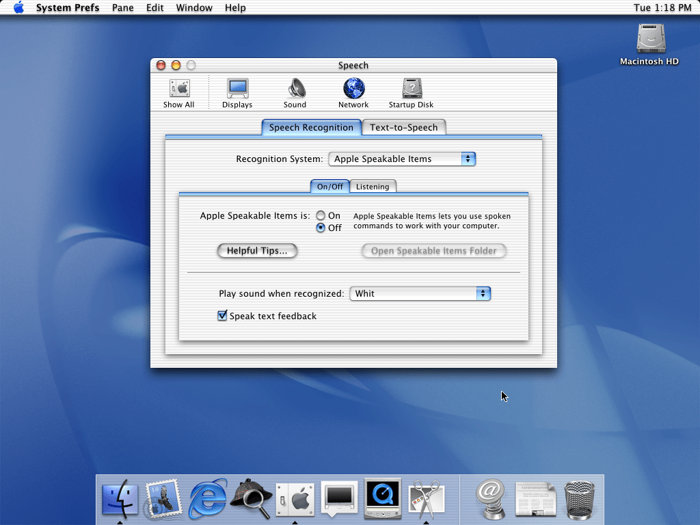The image size is (700, 525).
Task: Open Sherlock from the Dock
Action: point(252,498)
